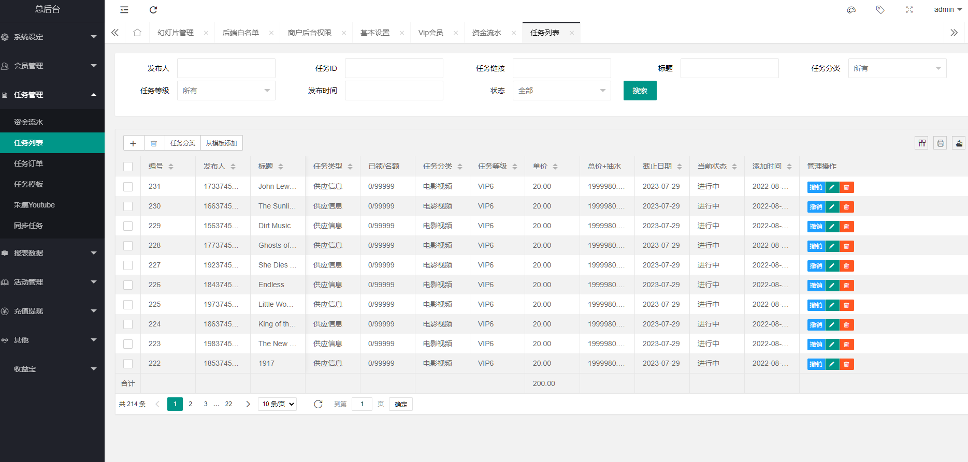Click the refresh icon in top header

point(153,10)
